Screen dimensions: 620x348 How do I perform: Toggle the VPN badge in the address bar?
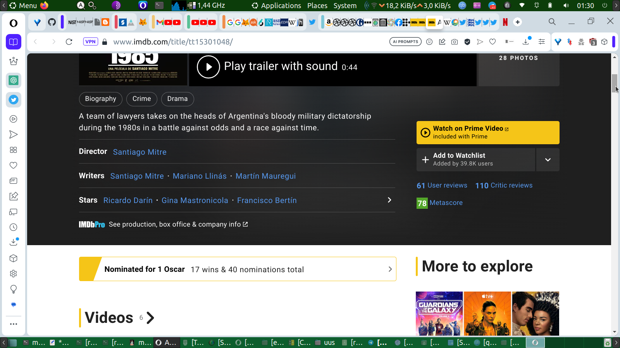90,42
